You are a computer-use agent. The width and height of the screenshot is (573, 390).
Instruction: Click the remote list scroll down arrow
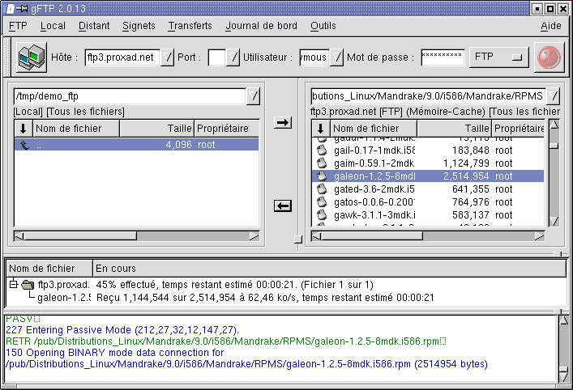(x=554, y=221)
